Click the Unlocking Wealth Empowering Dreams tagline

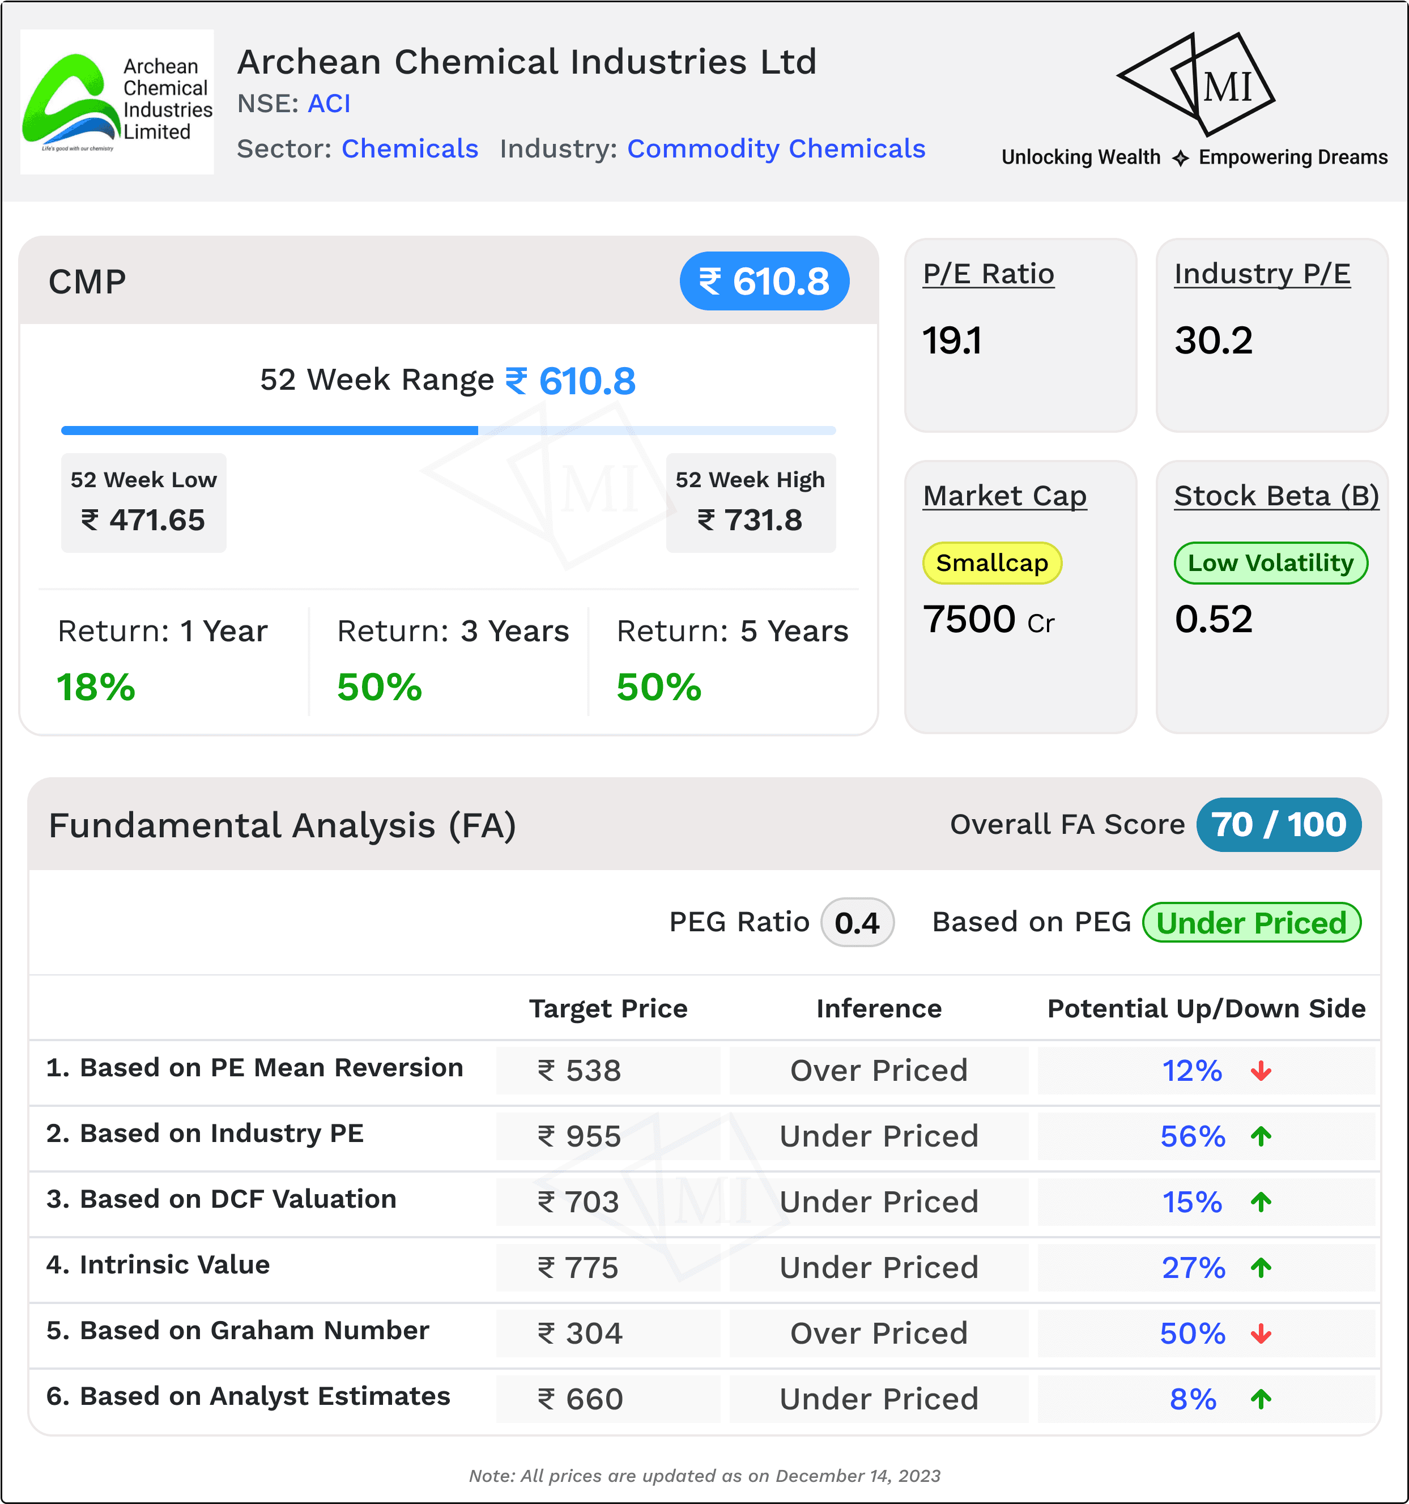(x=1195, y=157)
